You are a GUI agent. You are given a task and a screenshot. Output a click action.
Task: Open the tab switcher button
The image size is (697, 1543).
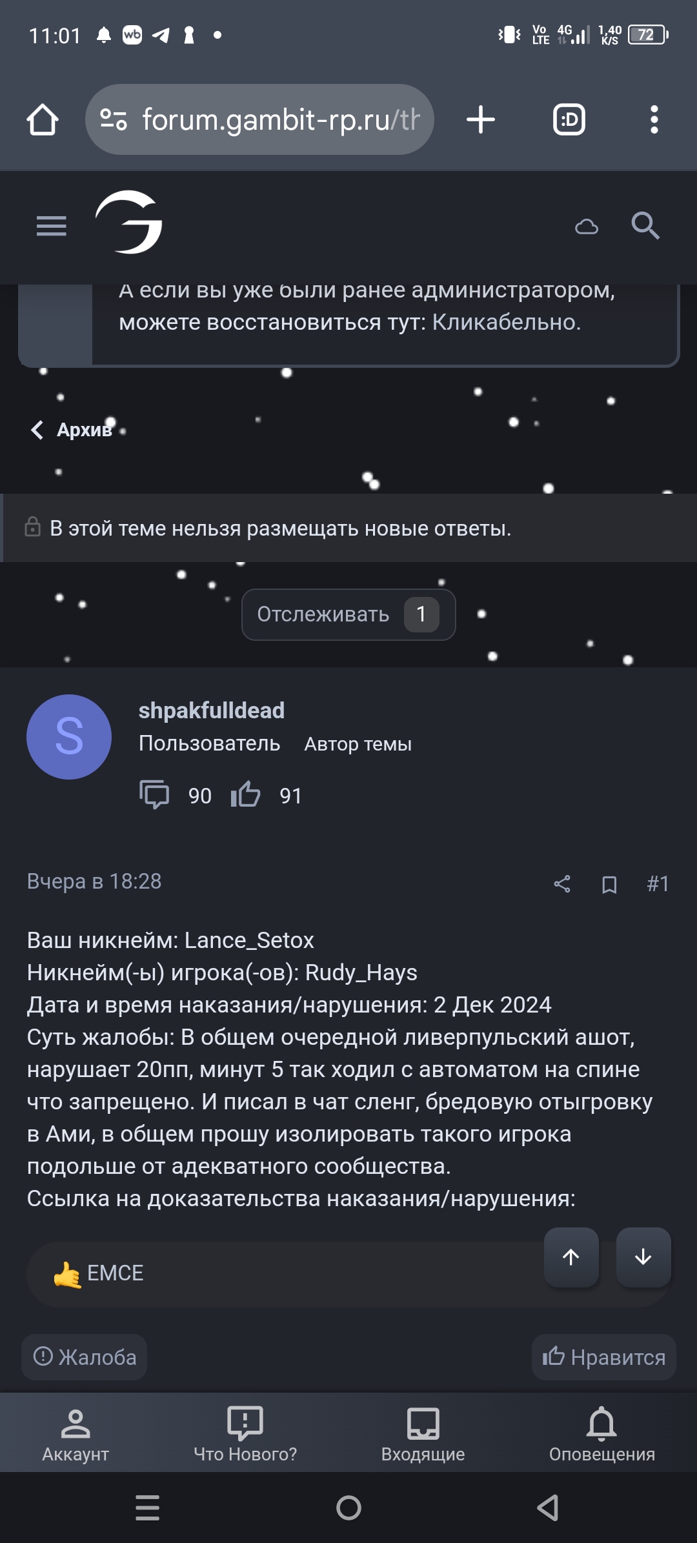(x=569, y=120)
